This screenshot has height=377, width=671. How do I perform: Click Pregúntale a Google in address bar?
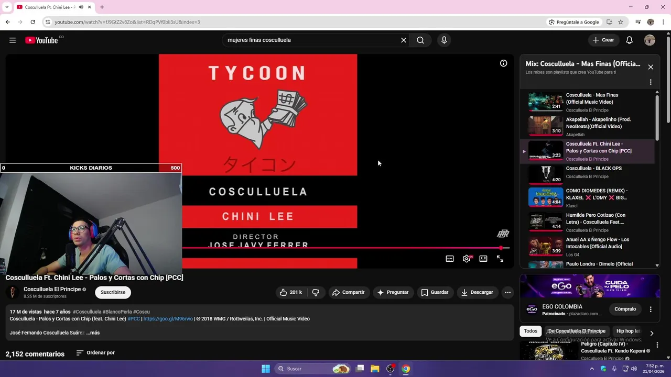click(574, 22)
